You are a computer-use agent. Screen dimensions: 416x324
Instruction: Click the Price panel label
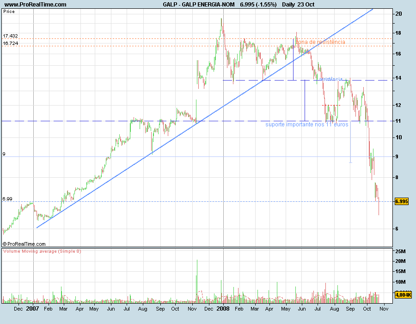tap(9, 12)
